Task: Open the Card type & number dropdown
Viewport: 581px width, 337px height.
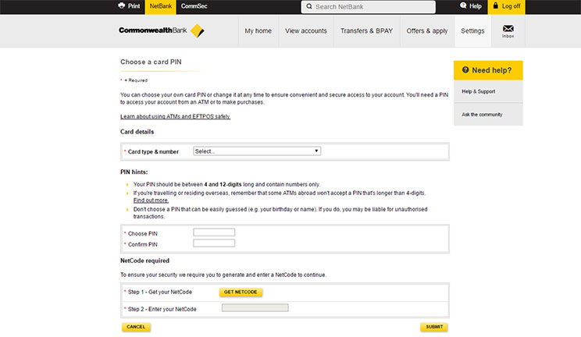Action: point(257,151)
